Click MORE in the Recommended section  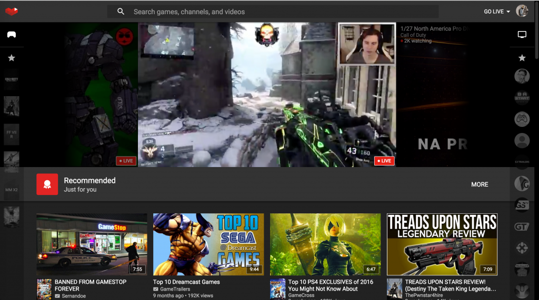(480, 184)
